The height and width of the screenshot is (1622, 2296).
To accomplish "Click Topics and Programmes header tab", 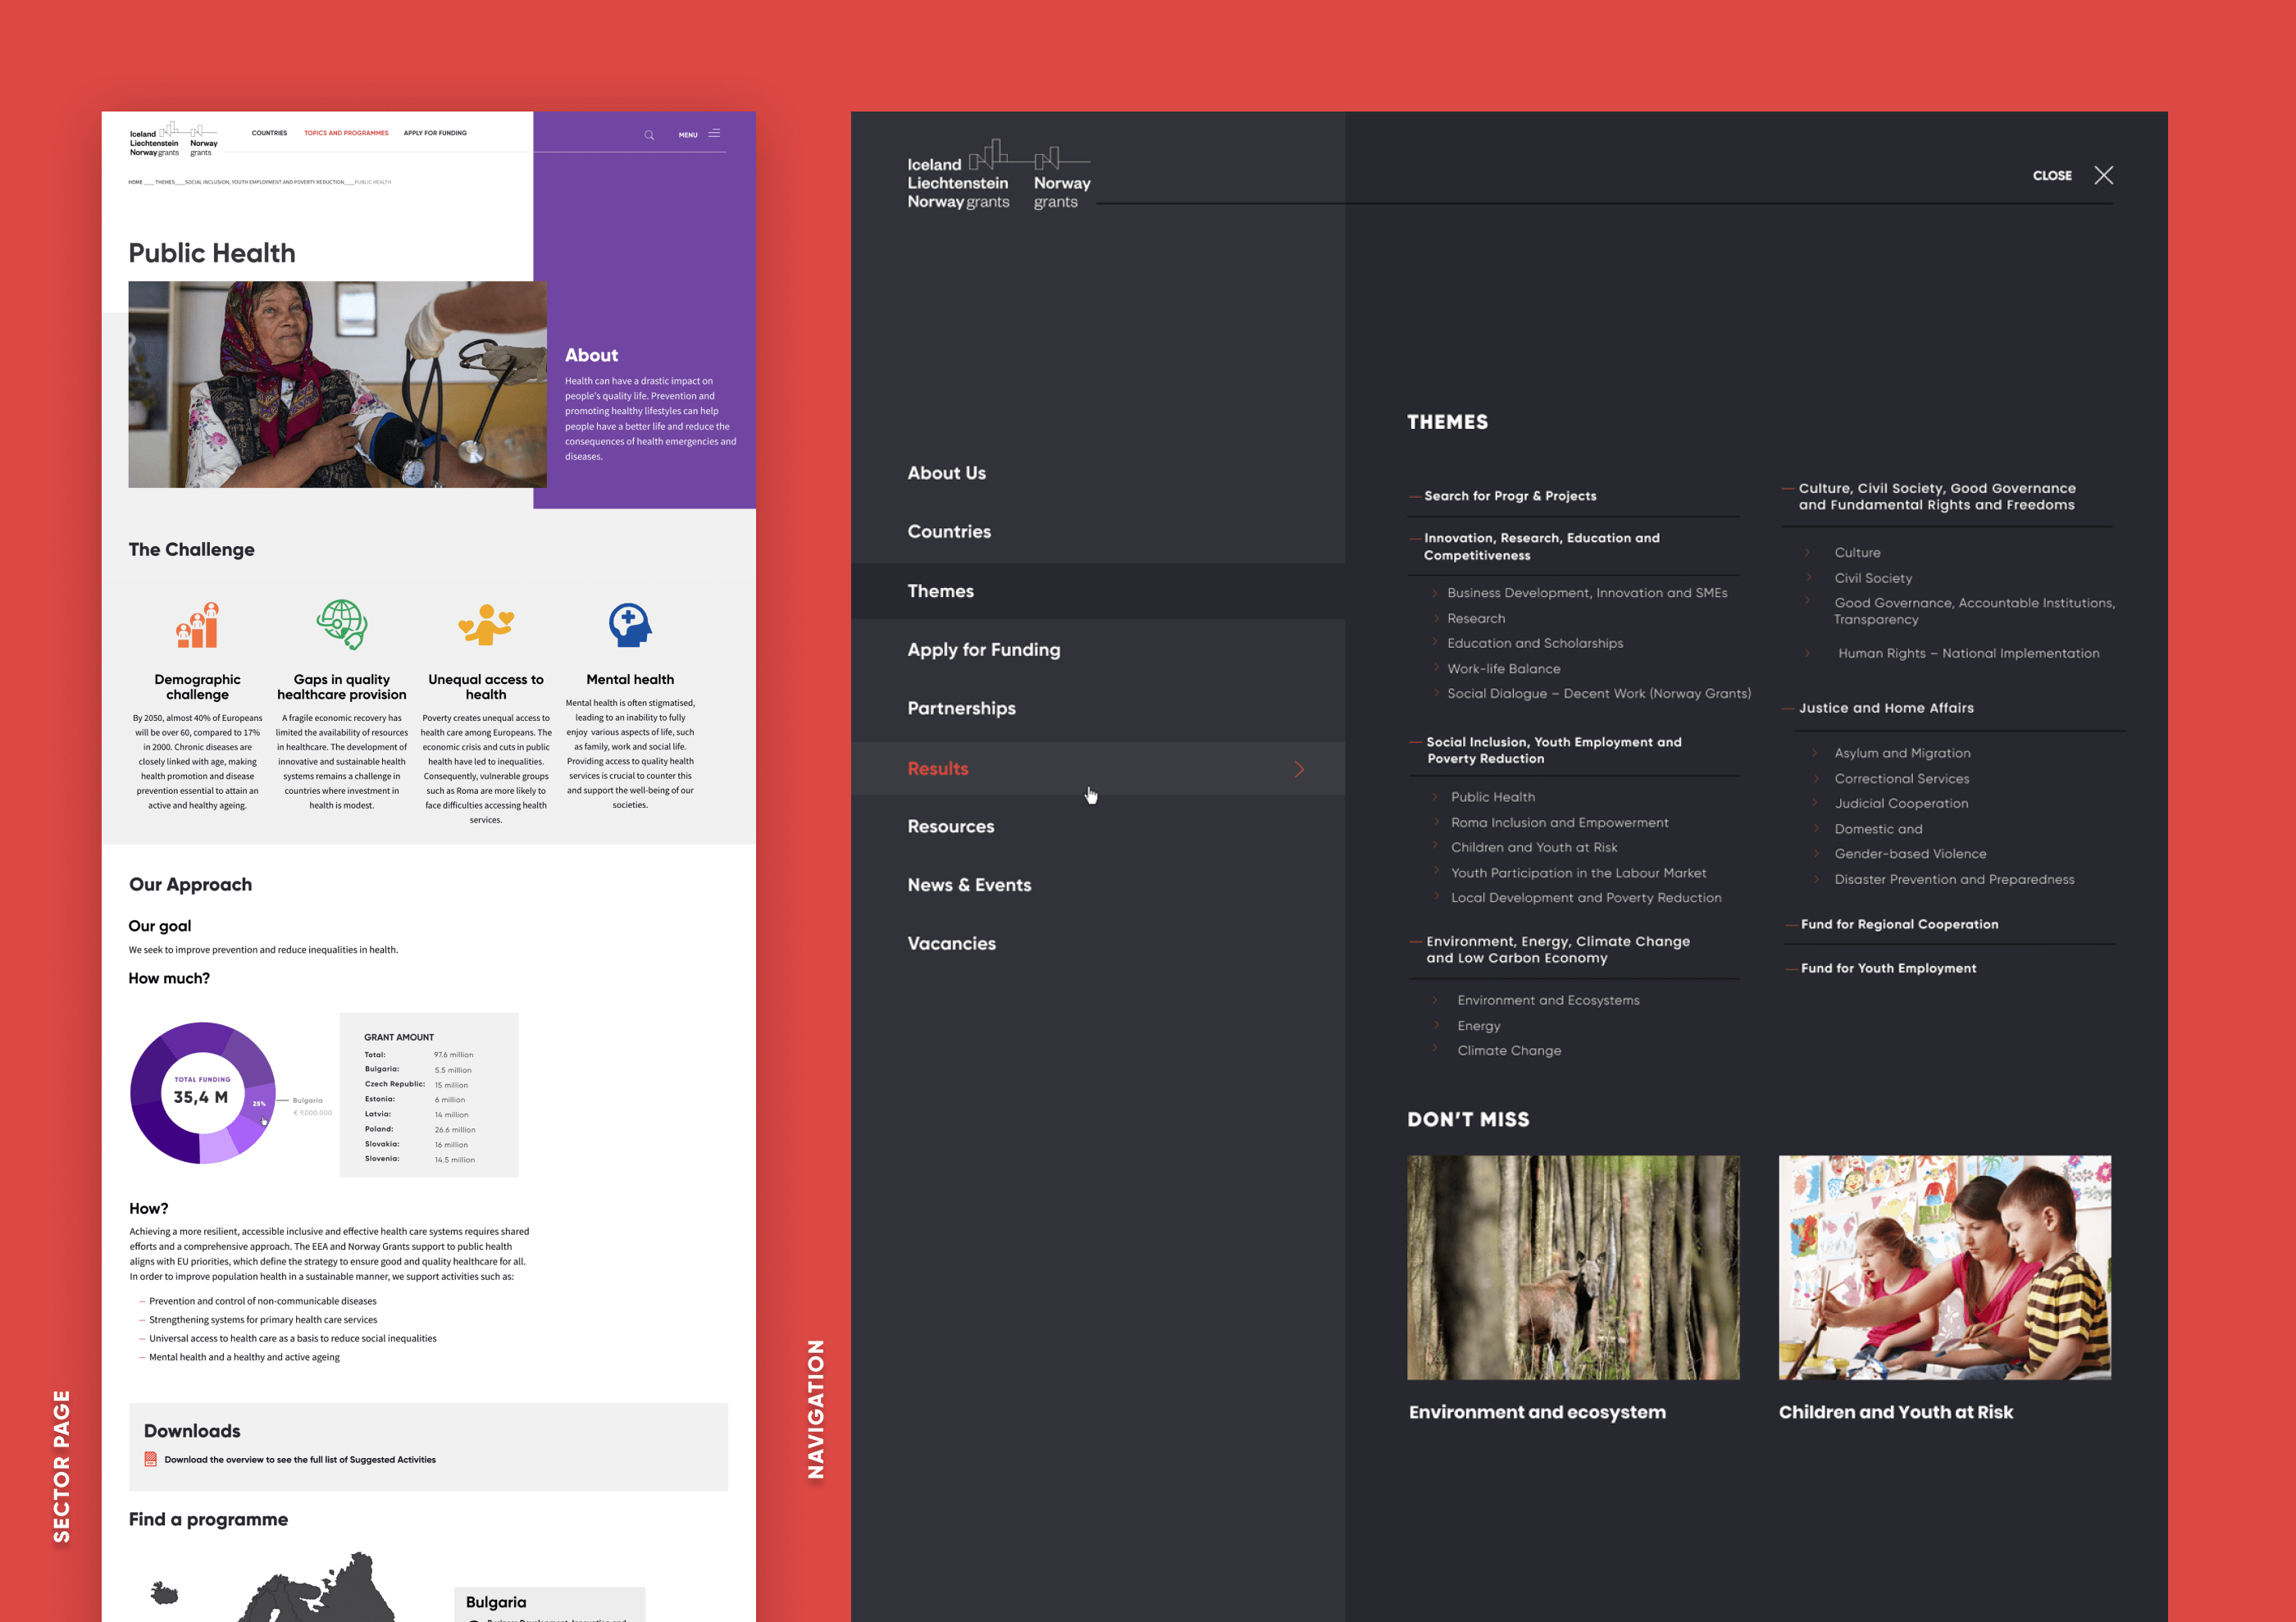I will (x=346, y=133).
